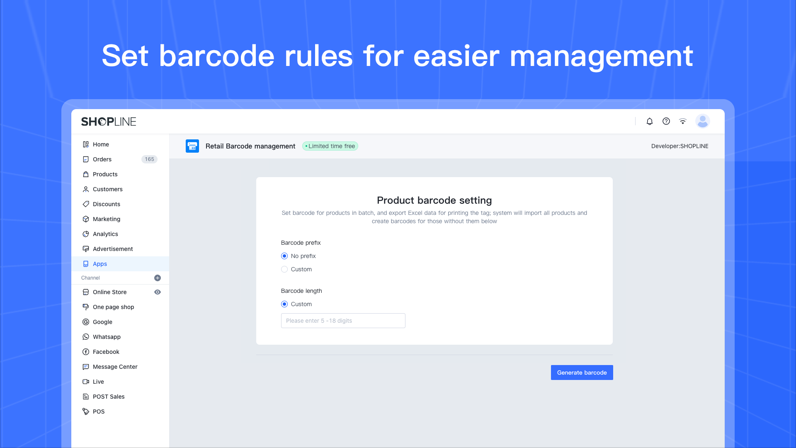Viewport: 796px width, 448px height.
Task: Open the user profile avatar
Action: point(702,122)
